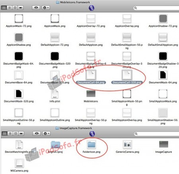Image resolution: width=179 pixels, height=174 pixels.
Task: Switch MobileIcons.framework window to column view
Action: (x=15, y=8)
